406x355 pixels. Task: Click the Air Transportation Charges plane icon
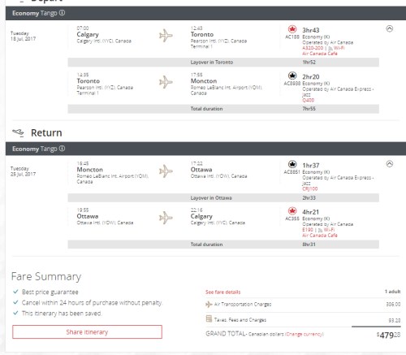tap(209, 305)
